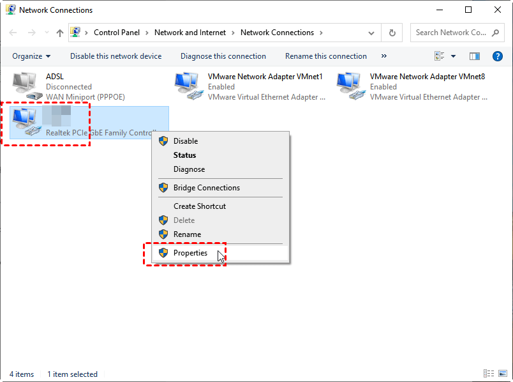Open the Organize dropdown menu
Screen dimensions: 513x382
click(31, 56)
